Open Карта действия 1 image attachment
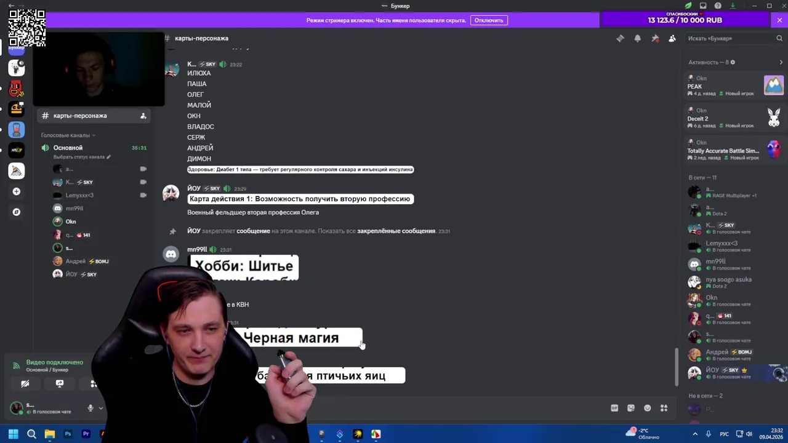This screenshot has height=443, width=788. point(300,199)
